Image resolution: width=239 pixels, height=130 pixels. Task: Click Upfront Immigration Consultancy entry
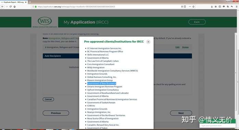click(x=103, y=90)
